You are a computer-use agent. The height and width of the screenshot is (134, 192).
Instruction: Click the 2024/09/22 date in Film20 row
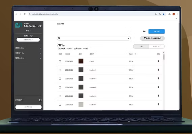(69, 61)
